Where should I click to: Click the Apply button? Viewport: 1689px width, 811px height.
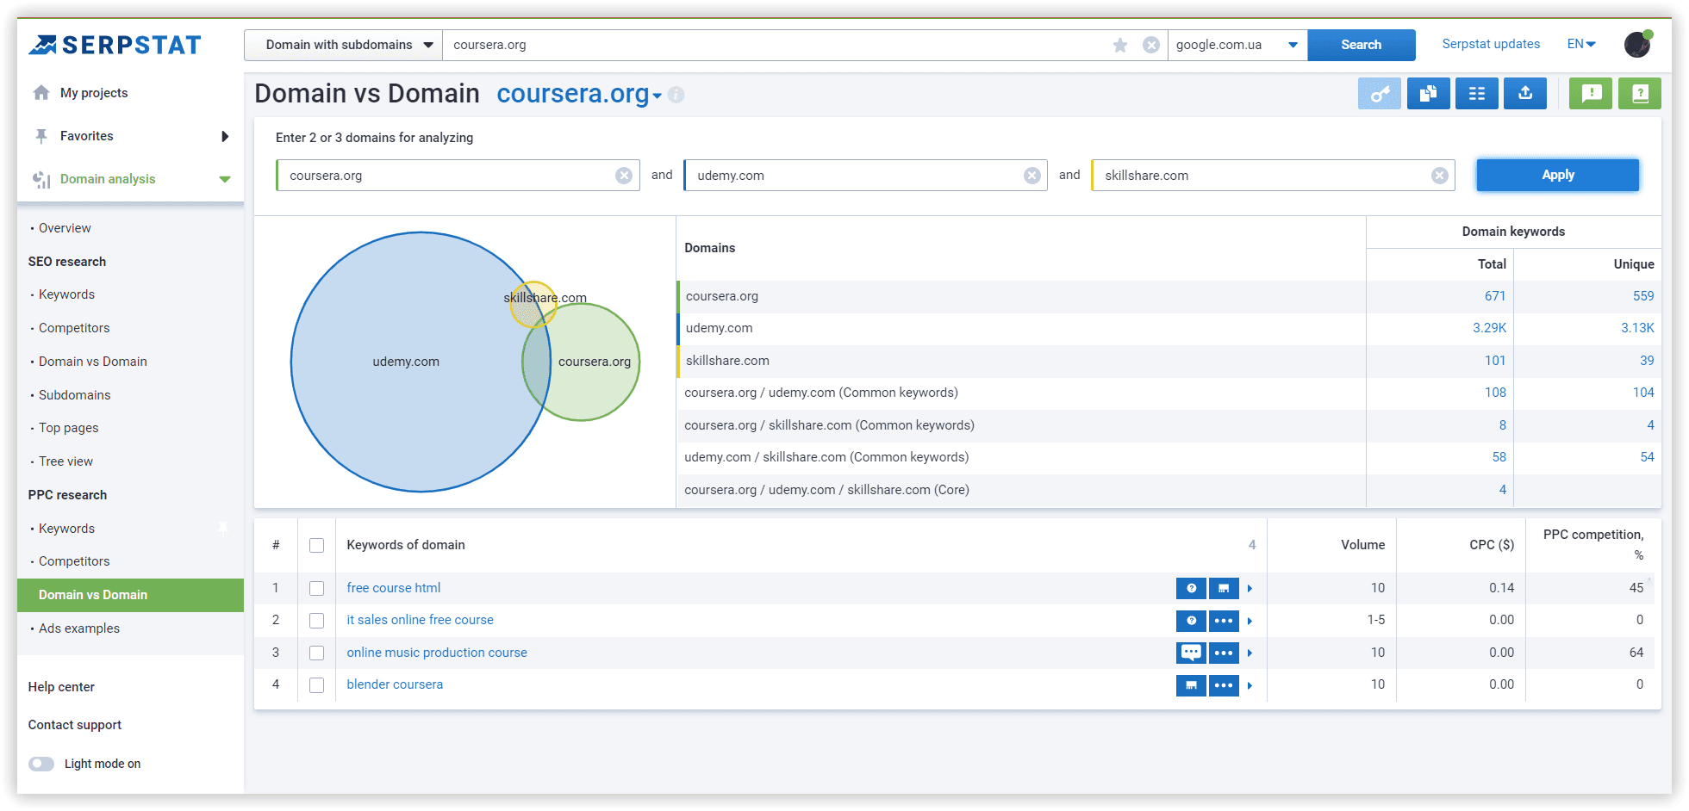pyautogui.click(x=1558, y=175)
